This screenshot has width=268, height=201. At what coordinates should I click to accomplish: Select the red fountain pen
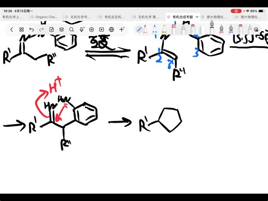click(222, 29)
